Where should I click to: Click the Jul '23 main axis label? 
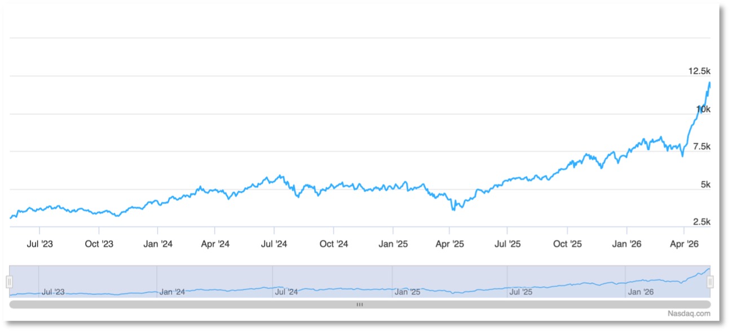pos(40,244)
